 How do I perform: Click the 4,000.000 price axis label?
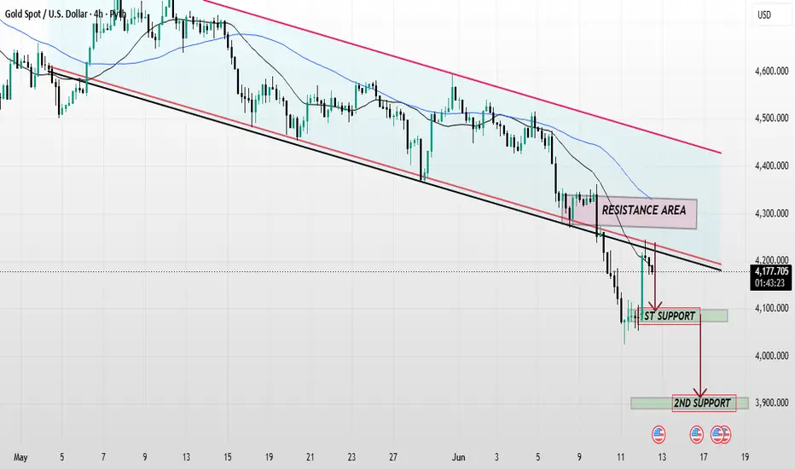(x=771, y=356)
